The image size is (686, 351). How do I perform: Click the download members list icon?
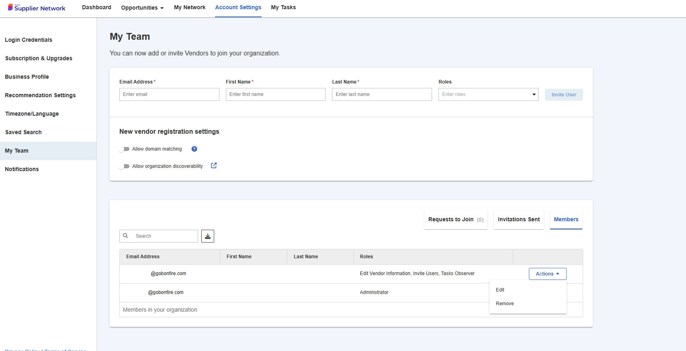click(208, 236)
